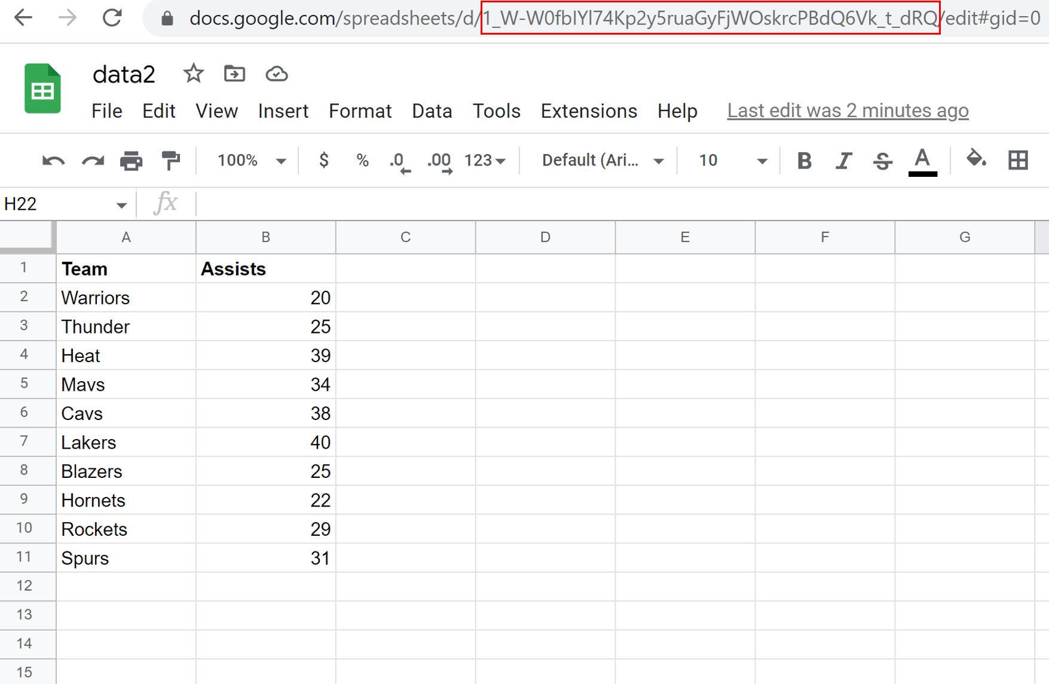
Task: Star the data2 spreadsheet
Action: (x=193, y=73)
